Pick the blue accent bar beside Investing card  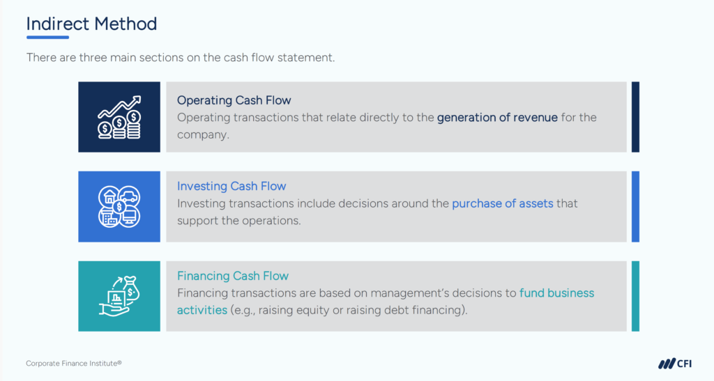tap(635, 206)
